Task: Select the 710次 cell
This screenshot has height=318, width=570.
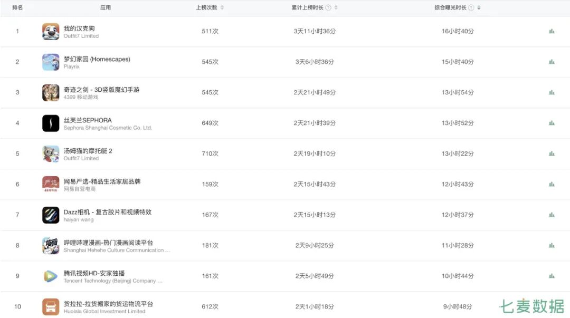Action: (210, 153)
